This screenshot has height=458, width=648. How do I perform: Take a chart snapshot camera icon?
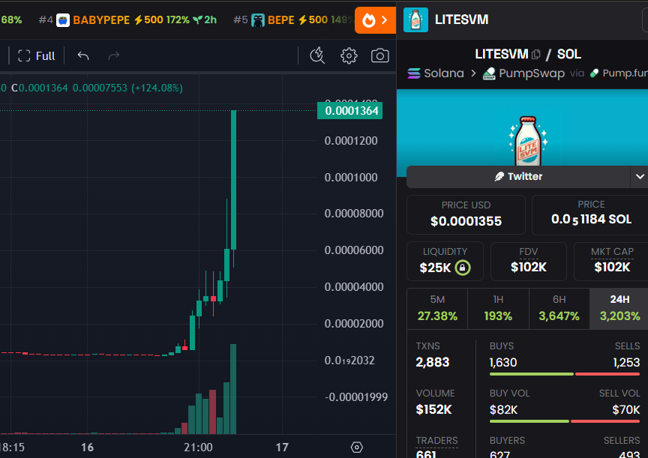coord(379,55)
